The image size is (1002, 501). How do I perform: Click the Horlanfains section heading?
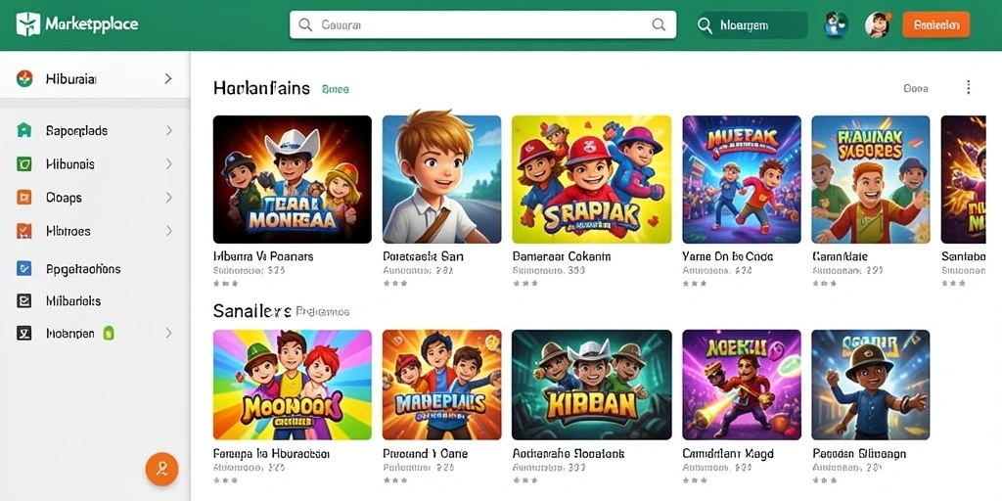(261, 88)
